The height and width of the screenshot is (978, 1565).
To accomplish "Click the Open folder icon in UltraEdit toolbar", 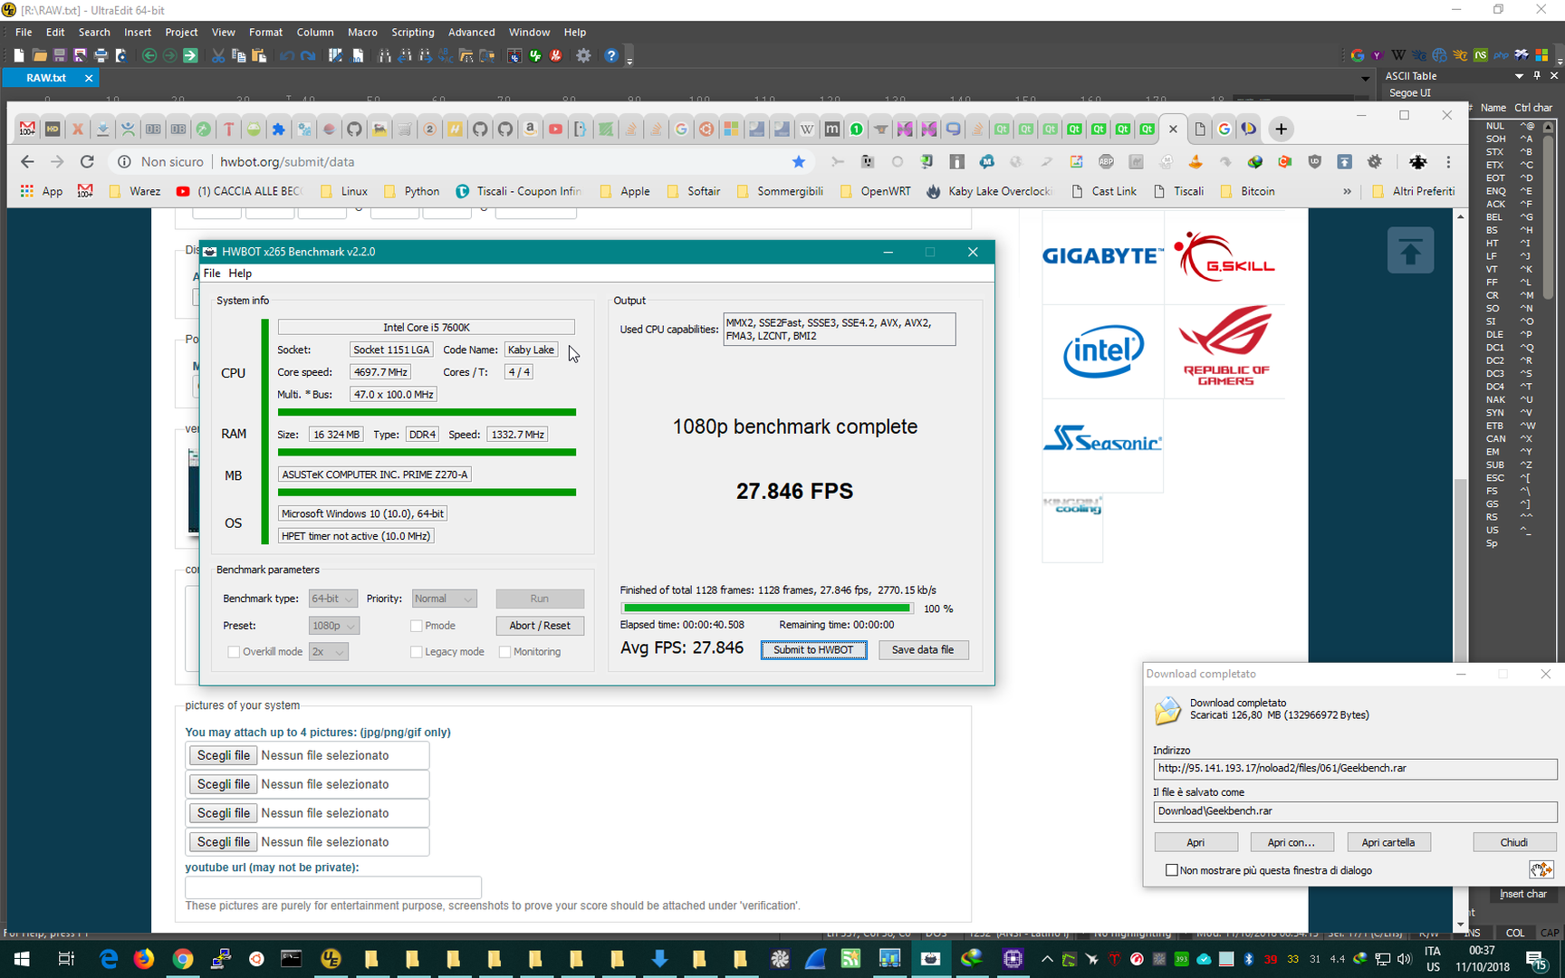I will click(39, 55).
